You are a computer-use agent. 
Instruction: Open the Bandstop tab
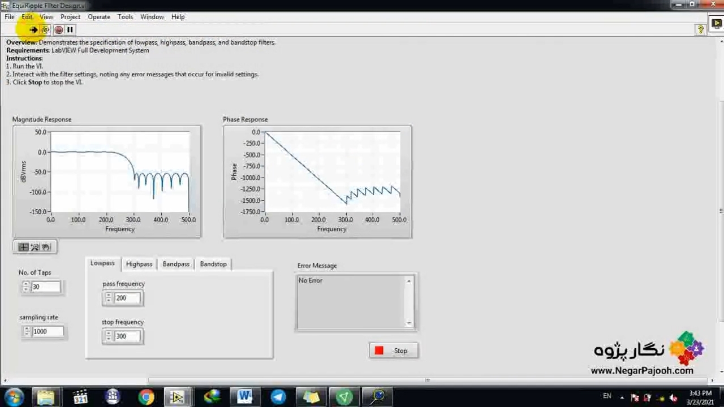[213, 264]
